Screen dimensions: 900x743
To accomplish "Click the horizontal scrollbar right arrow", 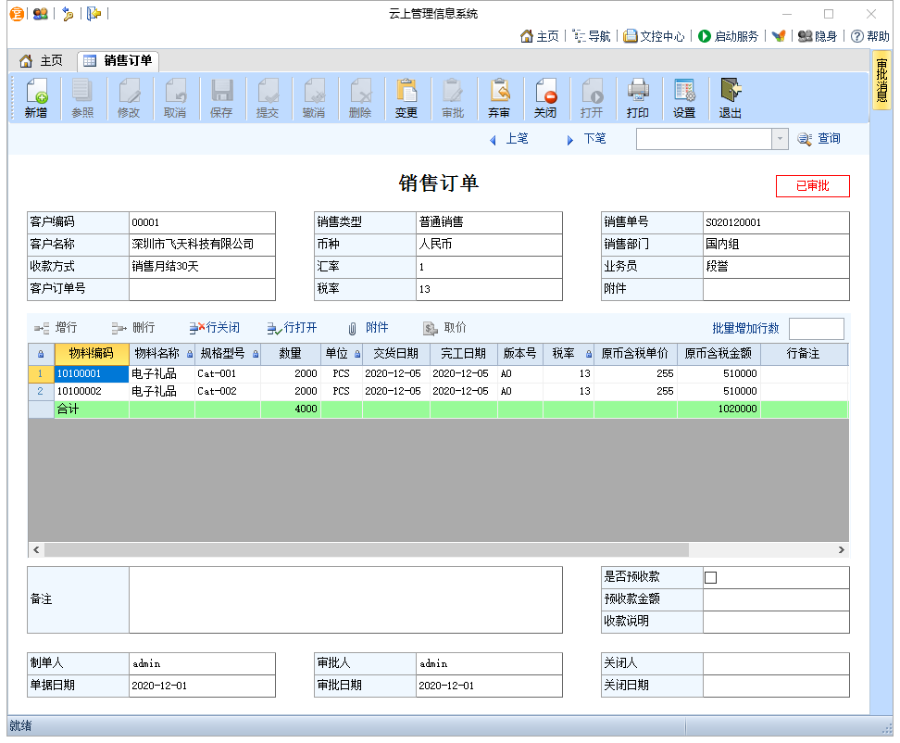I will coord(841,549).
